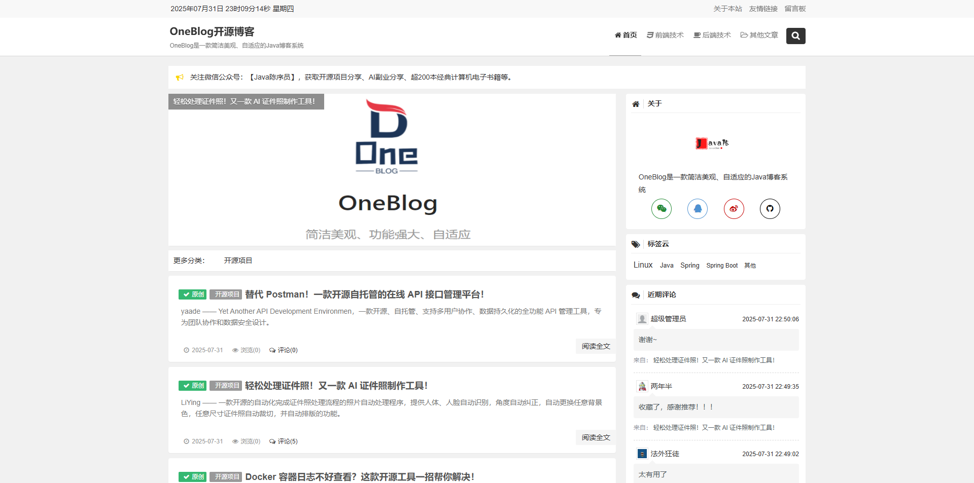This screenshot has width=974, height=483.
Task: Click the Java陈 avatar logo in About panel
Action: 712,143
